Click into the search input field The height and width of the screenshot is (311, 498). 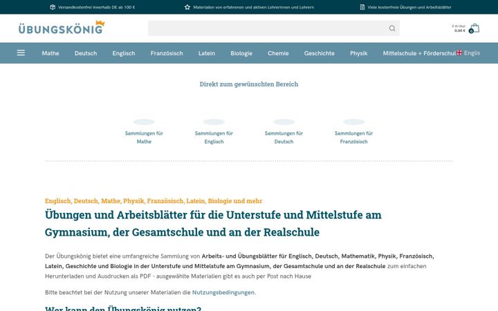coord(268,28)
